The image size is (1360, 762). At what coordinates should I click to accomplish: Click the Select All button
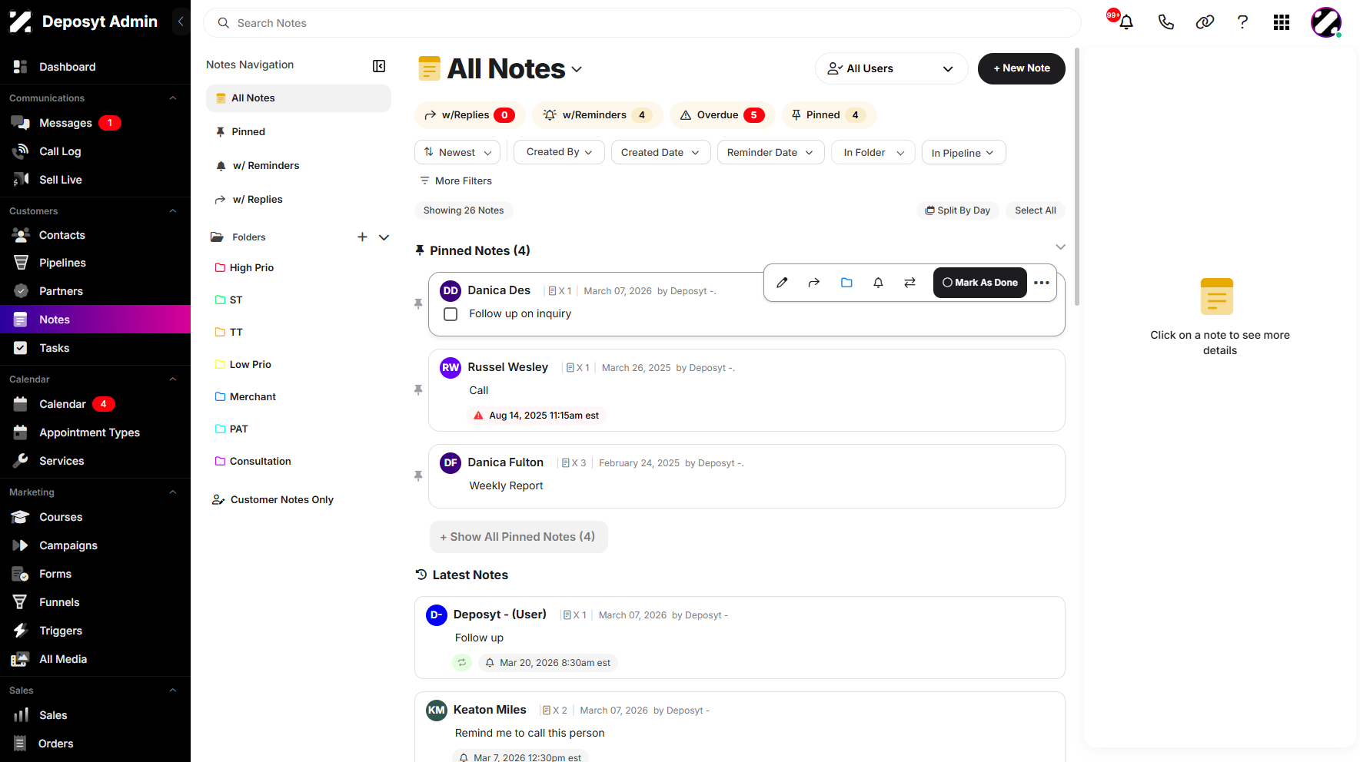(x=1035, y=210)
